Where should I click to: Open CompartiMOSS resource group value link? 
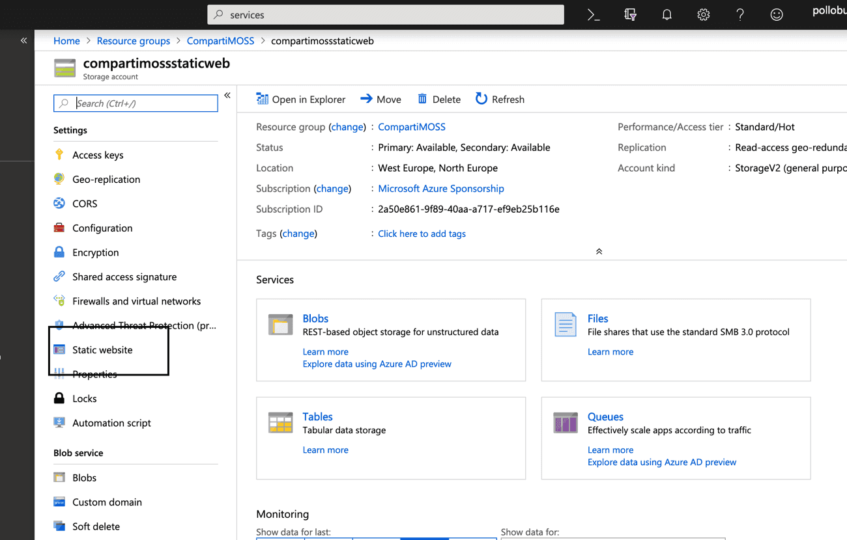[x=412, y=127]
